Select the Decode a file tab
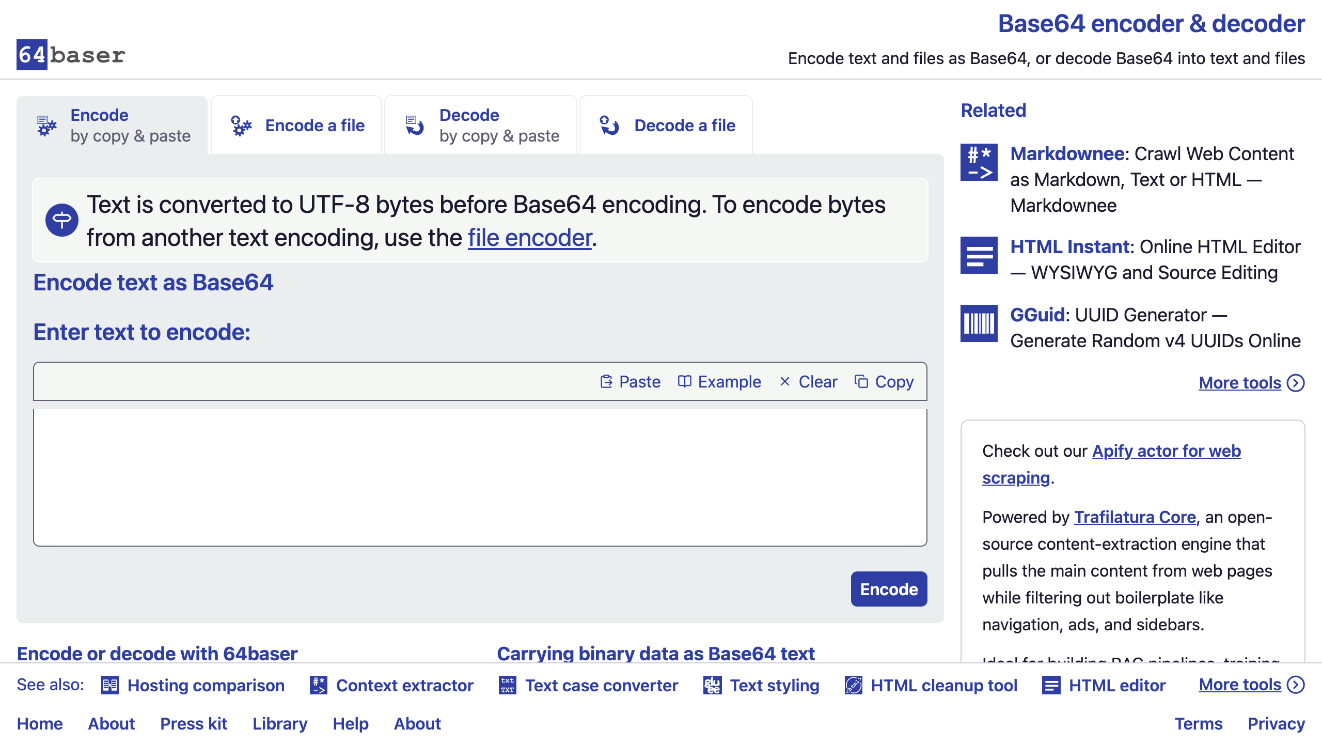 pos(667,125)
